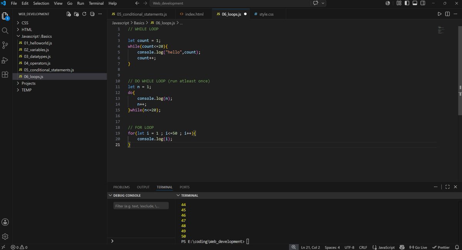Collapse all folders in explorer
The width and height of the screenshot is (462, 250).
[92, 14]
